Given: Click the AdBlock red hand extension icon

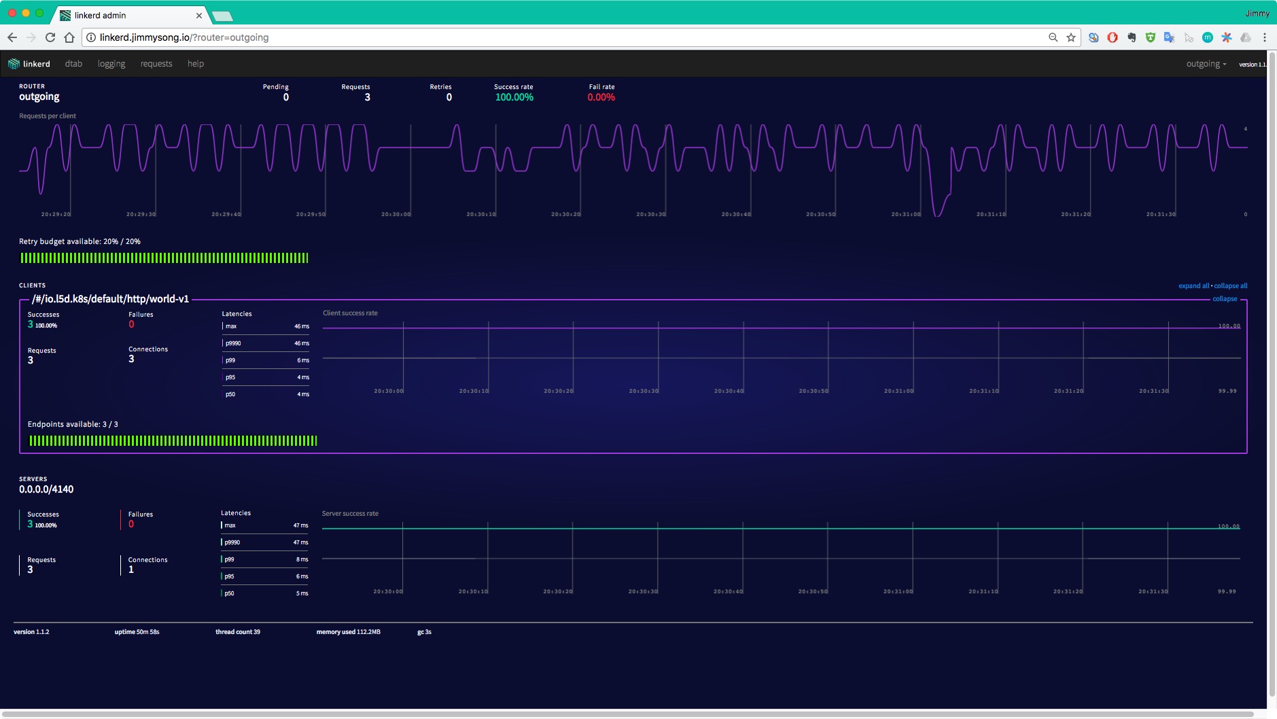Looking at the screenshot, I should [x=1113, y=37].
